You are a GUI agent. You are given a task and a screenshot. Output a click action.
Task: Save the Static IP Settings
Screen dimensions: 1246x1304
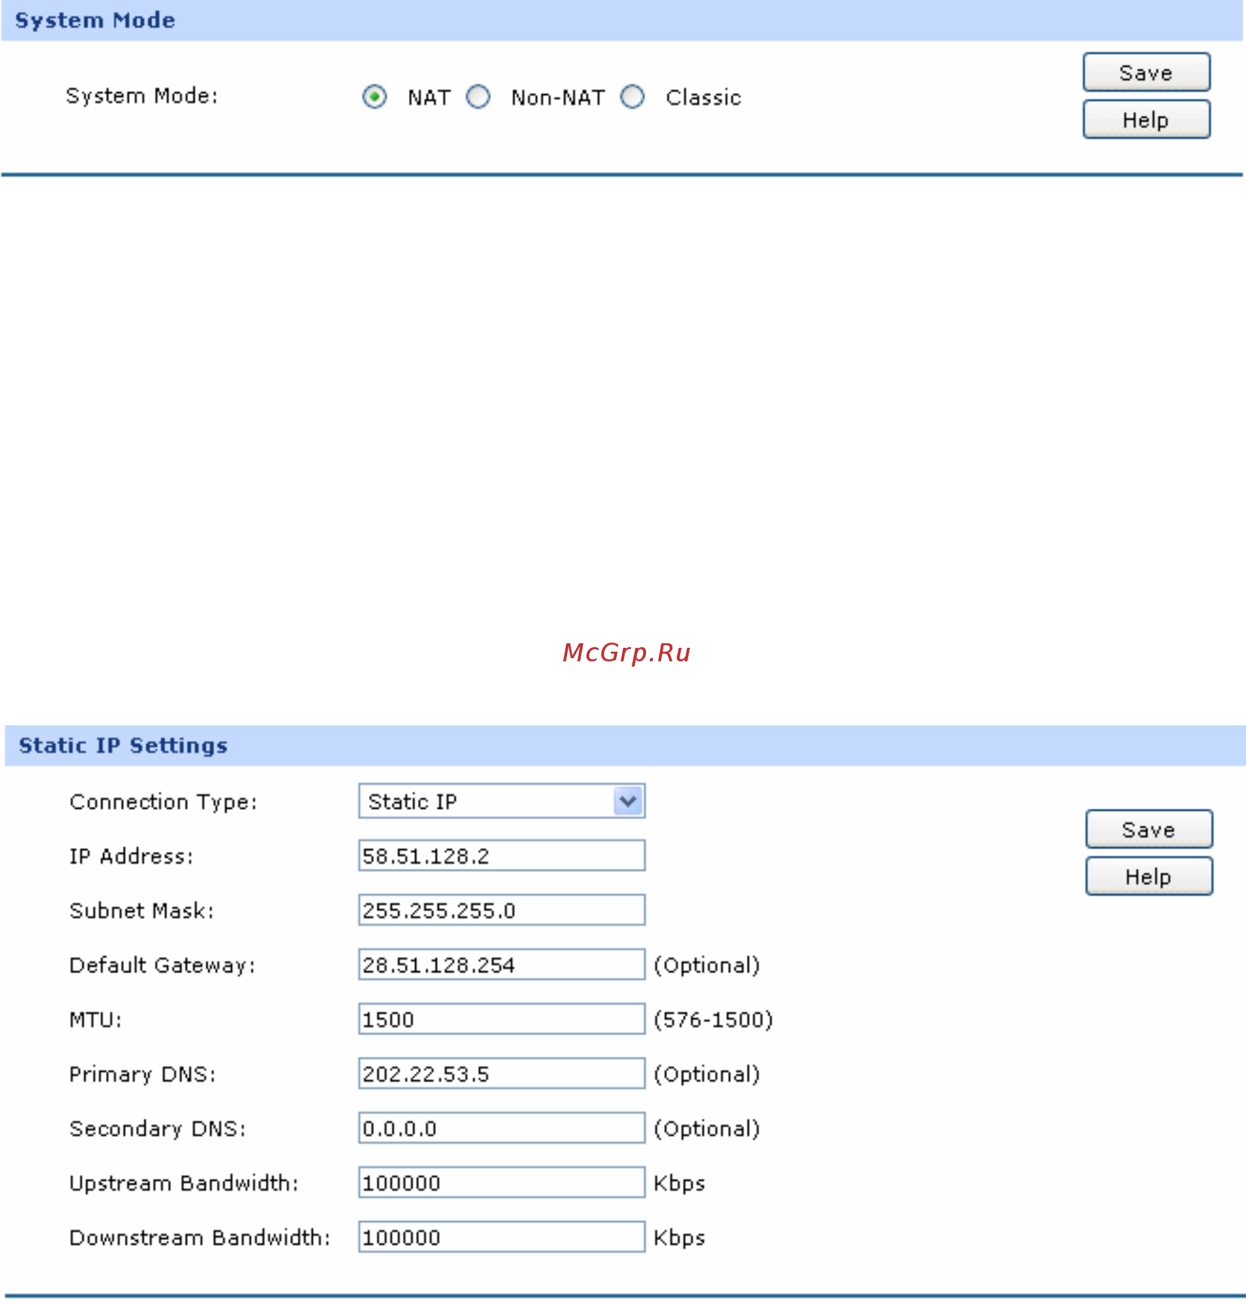click(1149, 829)
